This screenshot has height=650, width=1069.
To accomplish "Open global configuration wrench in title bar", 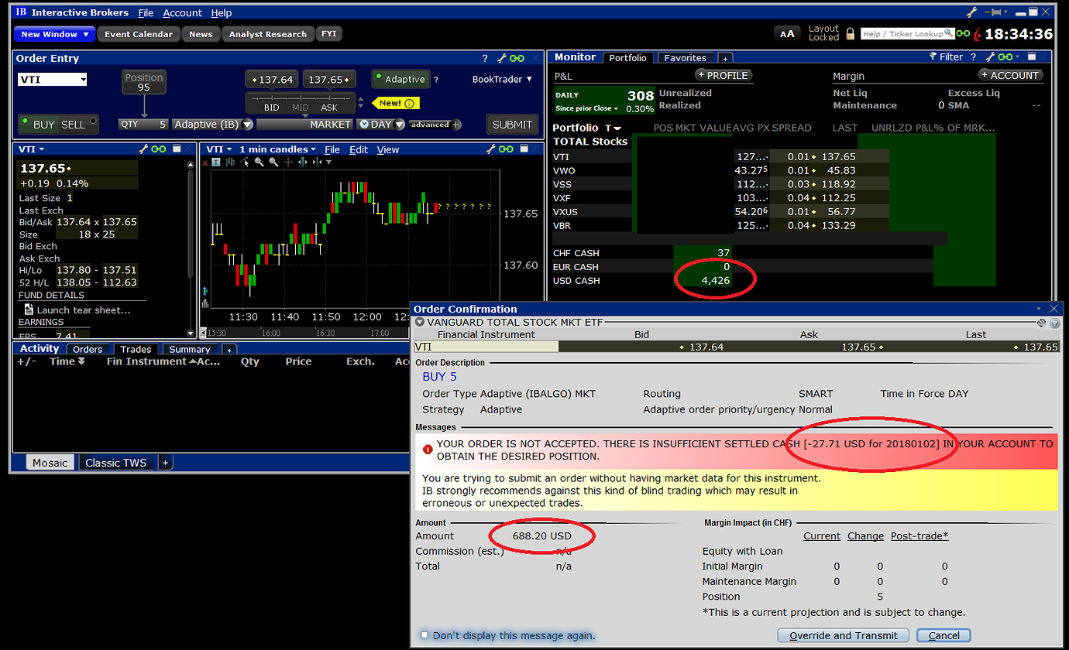I will click(973, 12).
